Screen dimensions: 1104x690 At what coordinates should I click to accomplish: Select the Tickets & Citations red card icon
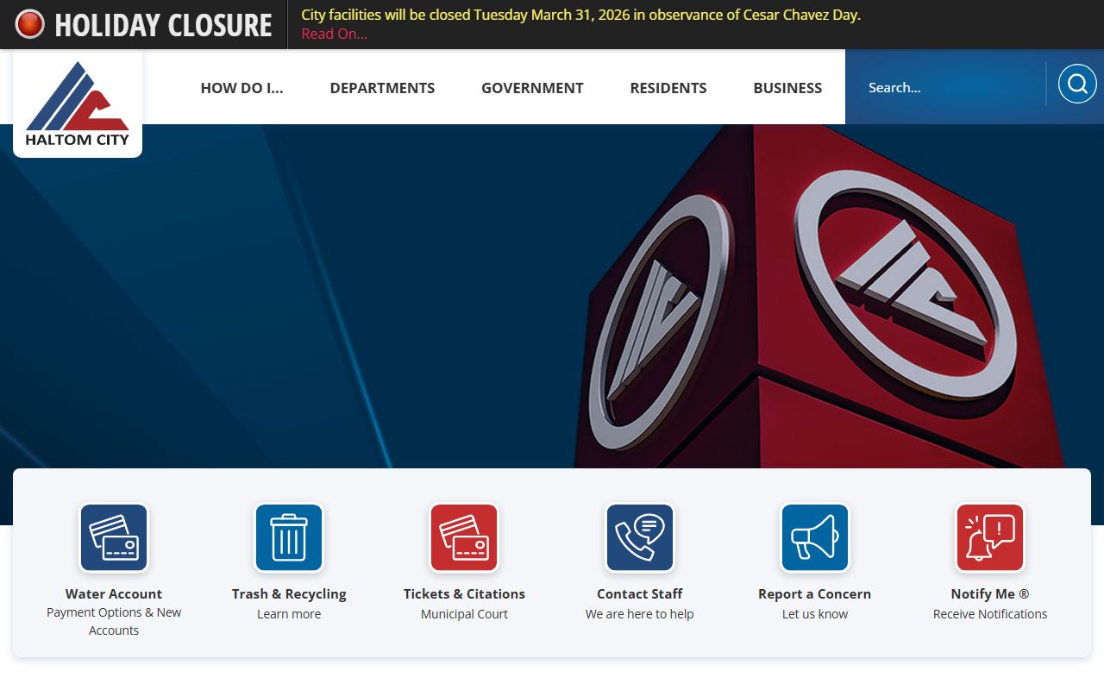464,538
